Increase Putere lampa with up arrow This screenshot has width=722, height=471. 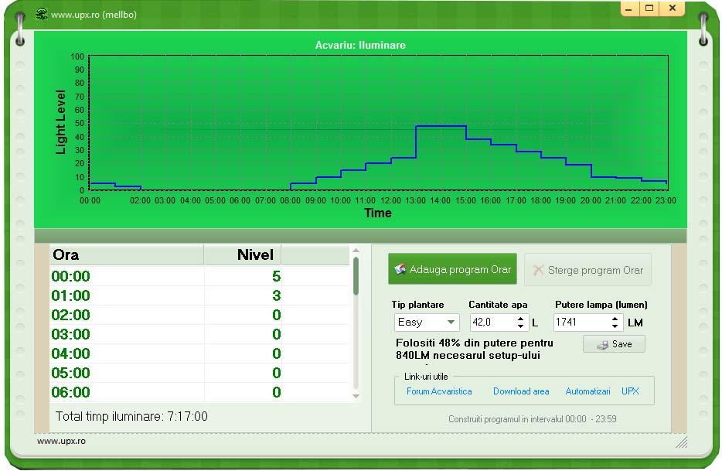616,318
